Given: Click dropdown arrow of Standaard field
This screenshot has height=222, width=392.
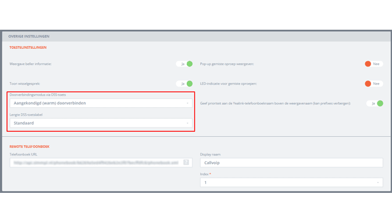Looking at the screenshot, I should 187,123.
